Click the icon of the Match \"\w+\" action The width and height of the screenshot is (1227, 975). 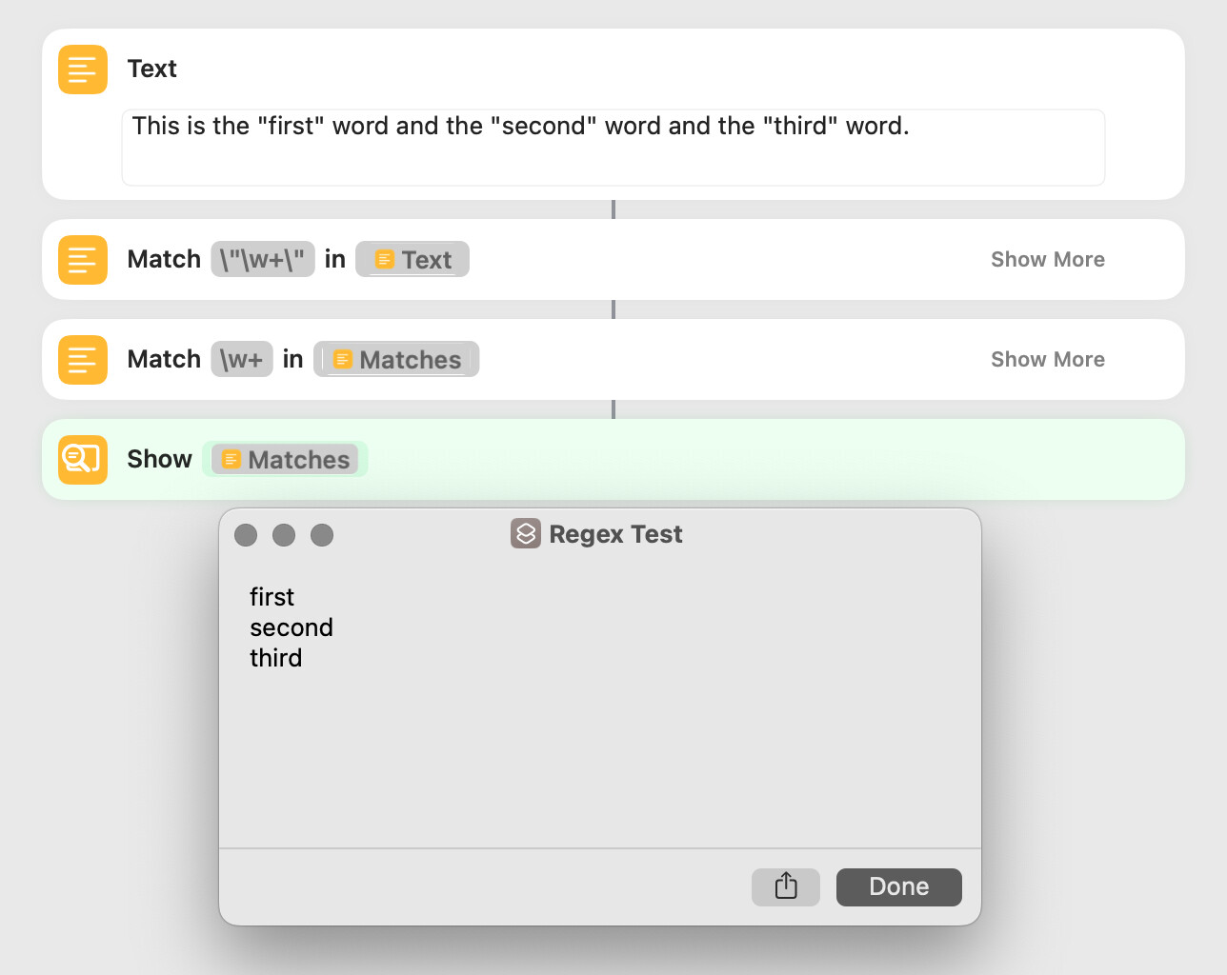coord(83,260)
